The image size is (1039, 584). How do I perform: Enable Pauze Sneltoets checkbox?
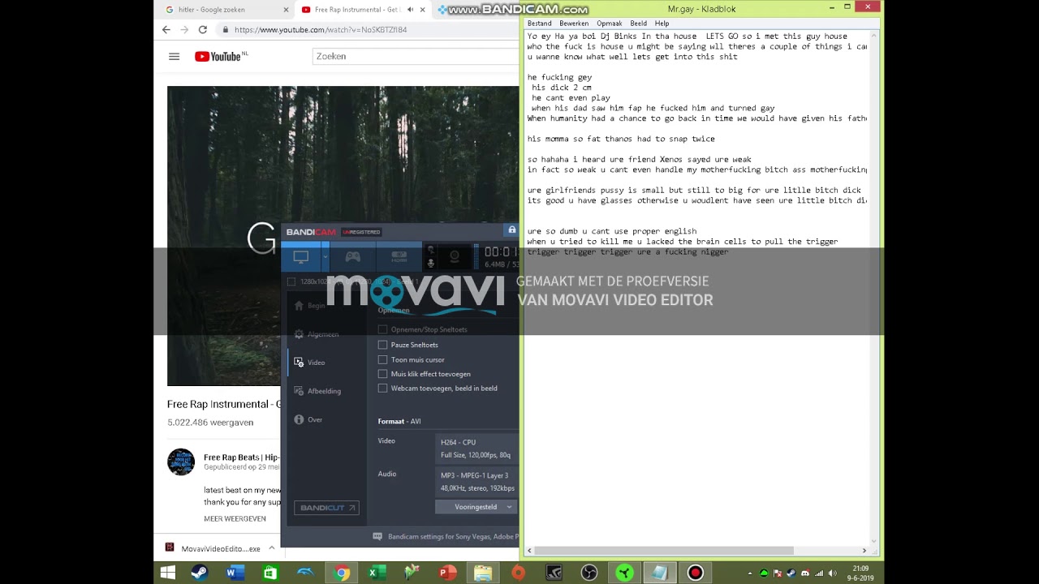point(382,345)
